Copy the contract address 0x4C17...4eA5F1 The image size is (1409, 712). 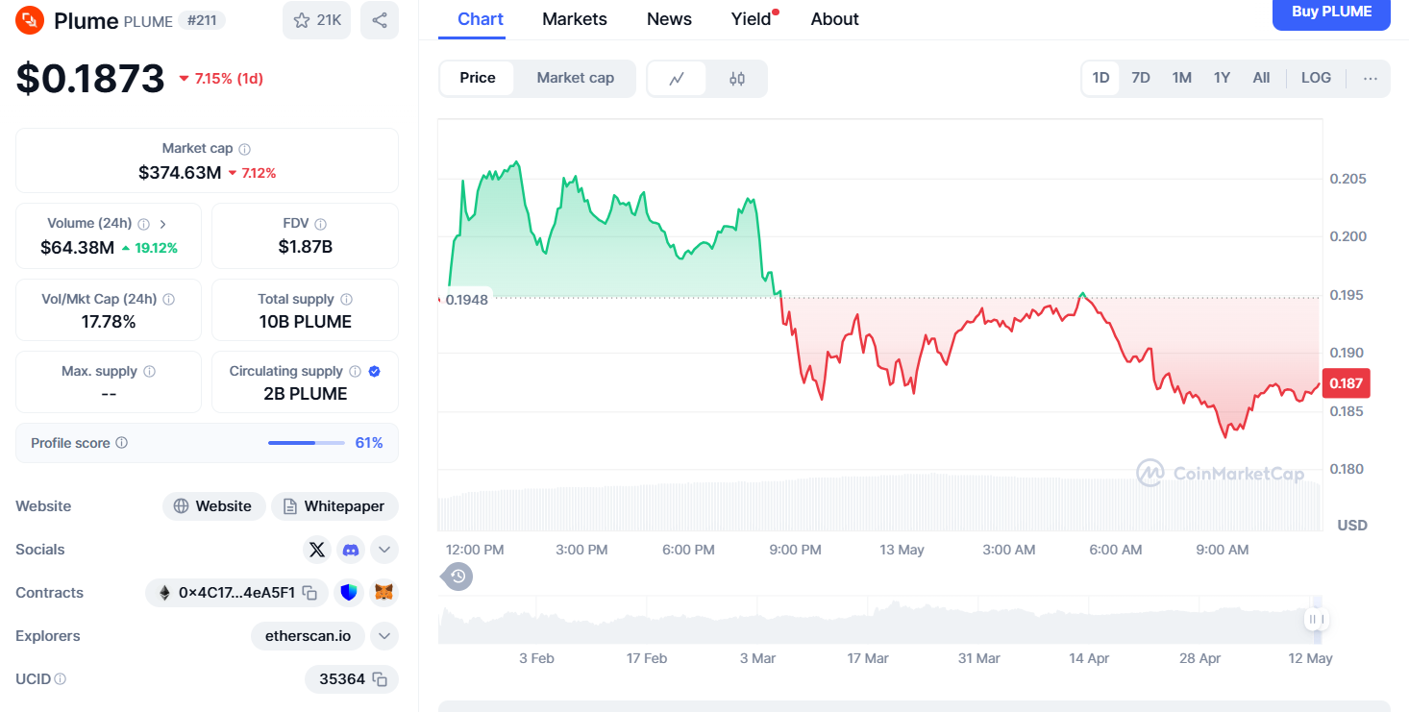309,593
